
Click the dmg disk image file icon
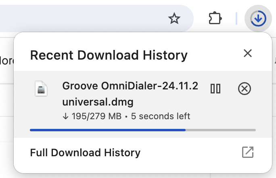[41, 89]
